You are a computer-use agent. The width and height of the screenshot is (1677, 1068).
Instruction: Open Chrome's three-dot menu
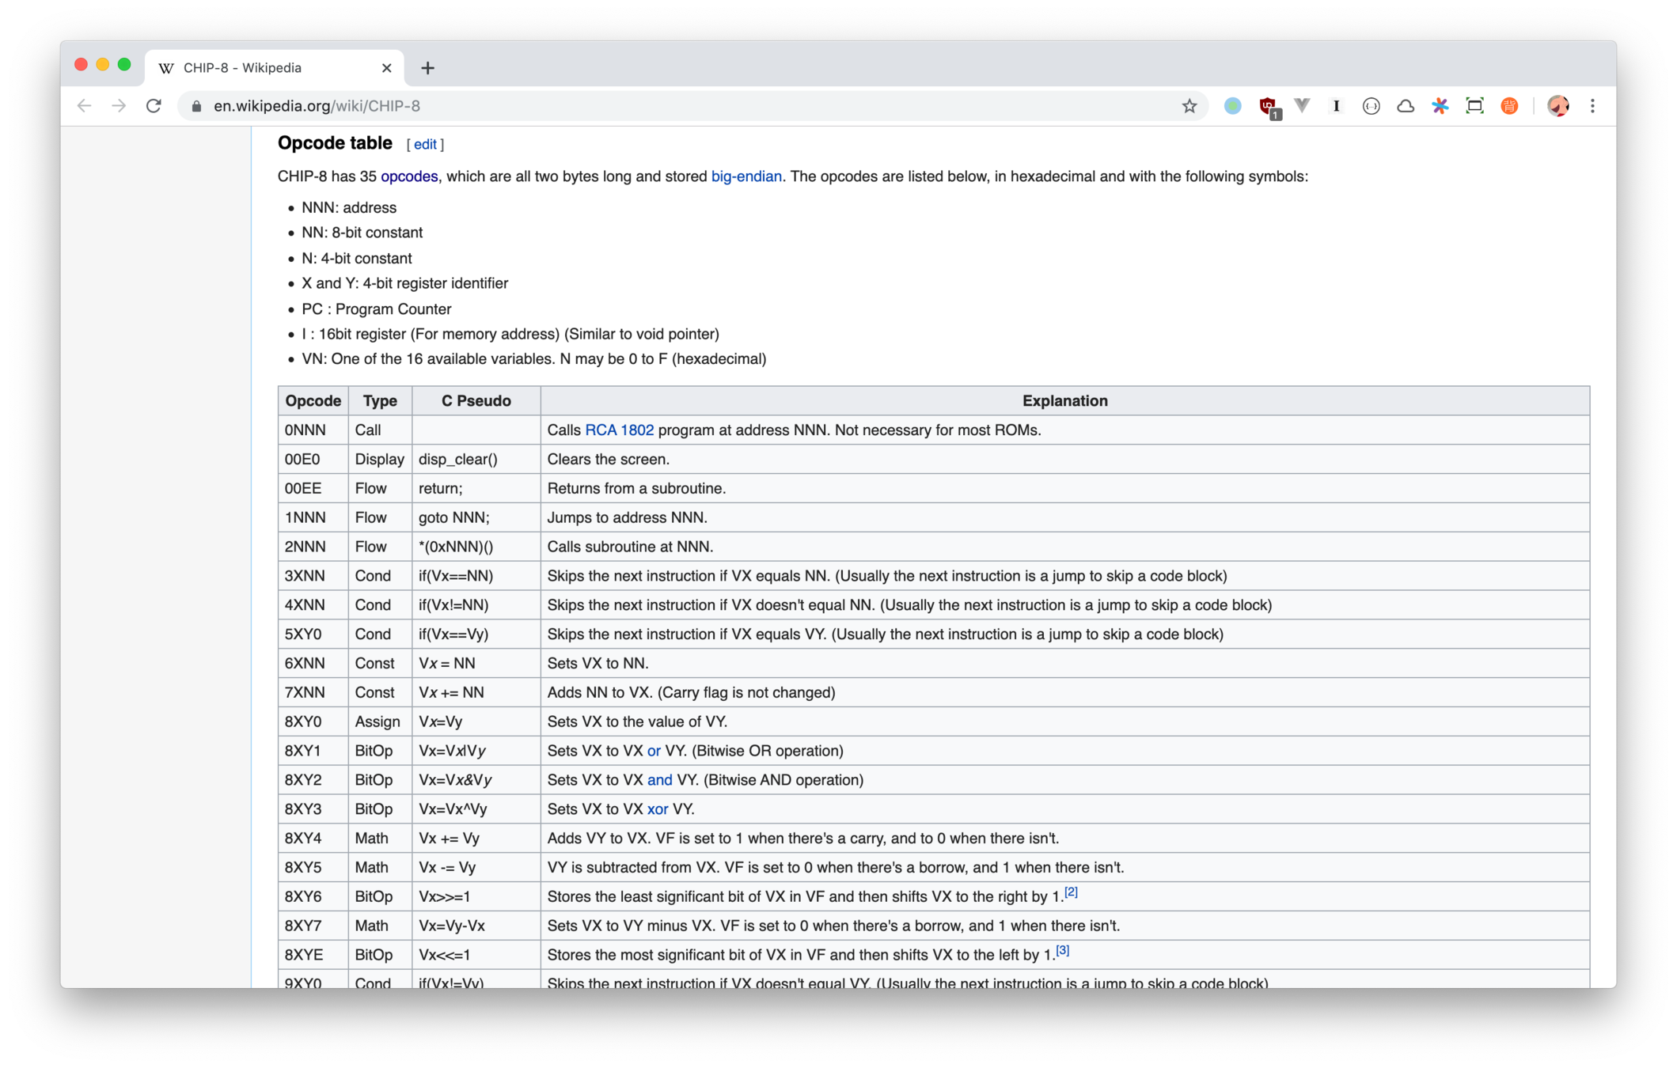(x=1592, y=106)
